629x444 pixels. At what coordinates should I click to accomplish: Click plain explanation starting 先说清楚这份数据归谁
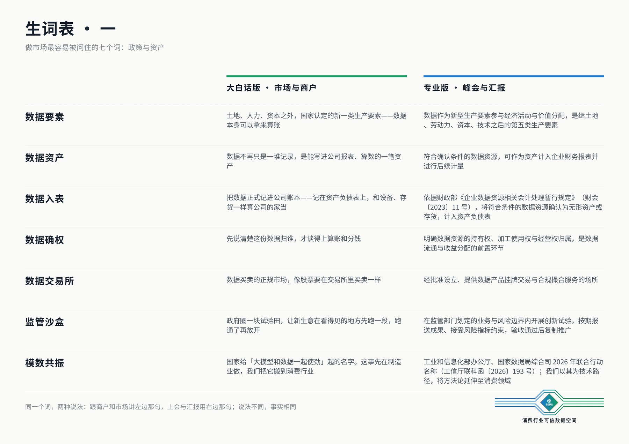tap(294, 239)
